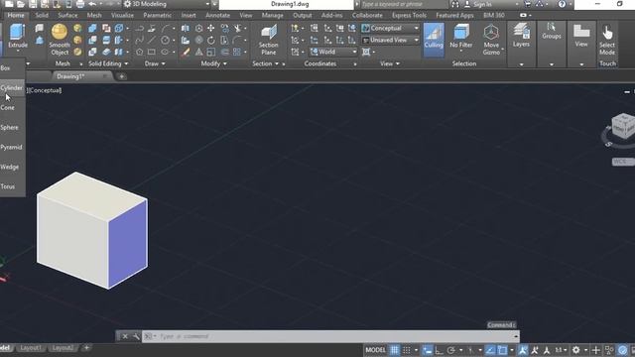Image resolution: width=635 pixels, height=357 pixels.
Task: Open the 3D Modeling workspace dropdown
Action: [x=167, y=4]
